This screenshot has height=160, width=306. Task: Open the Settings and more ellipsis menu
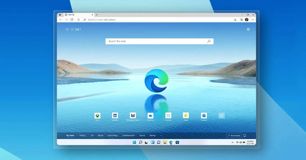click(253, 20)
